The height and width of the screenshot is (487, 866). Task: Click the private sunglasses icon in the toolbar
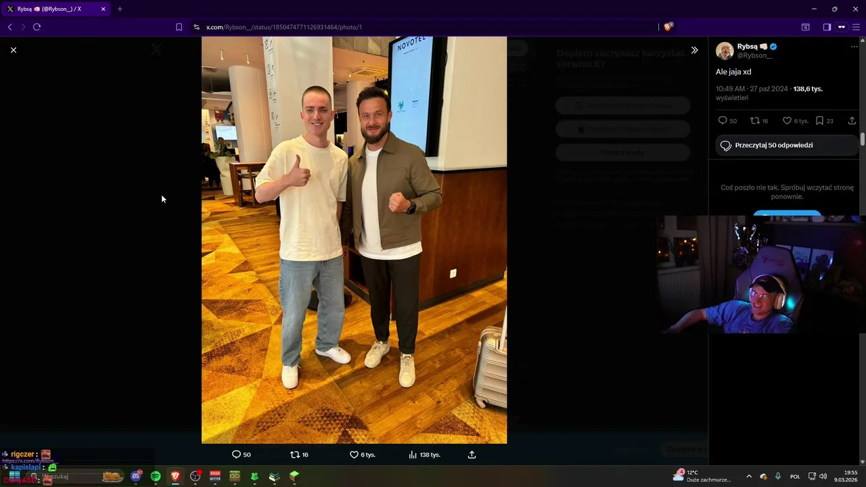(x=842, y=27)
